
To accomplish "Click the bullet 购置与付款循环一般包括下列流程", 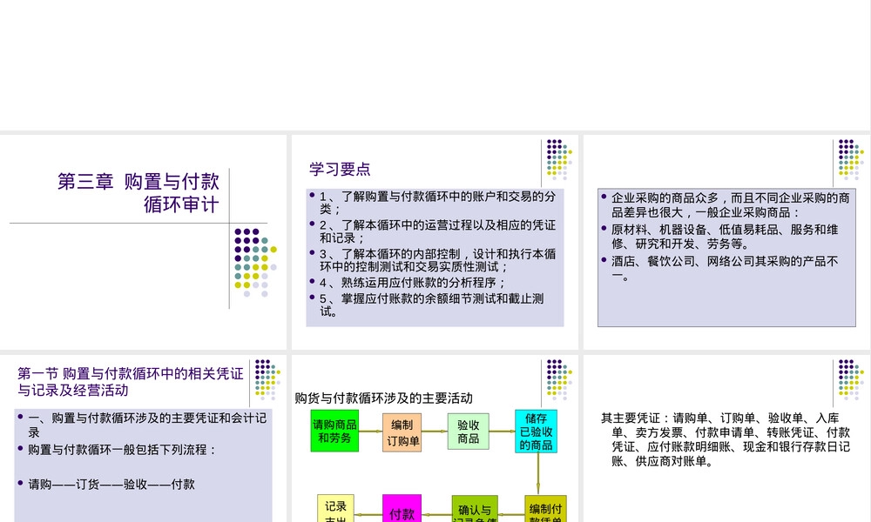I will click(117, 449).
